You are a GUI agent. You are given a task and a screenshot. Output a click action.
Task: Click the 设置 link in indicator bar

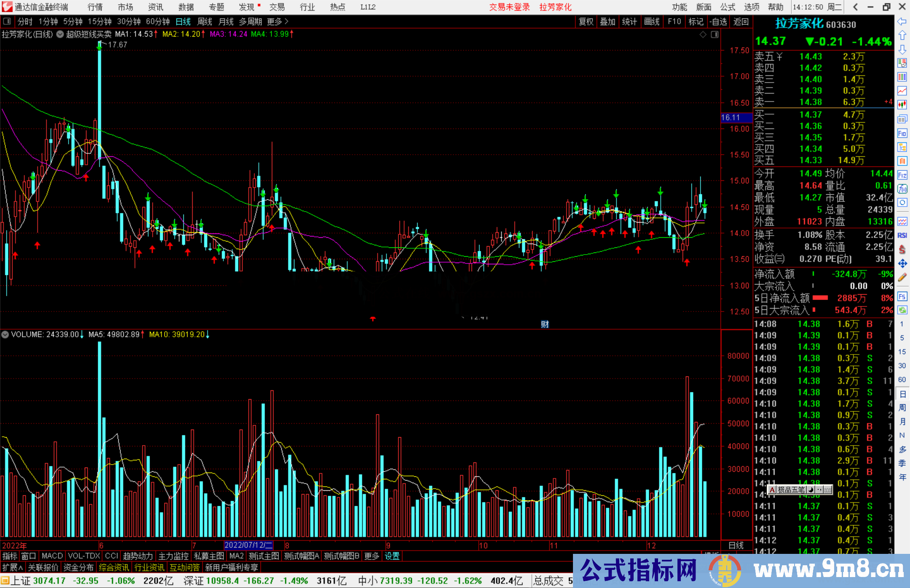(392, 556)
